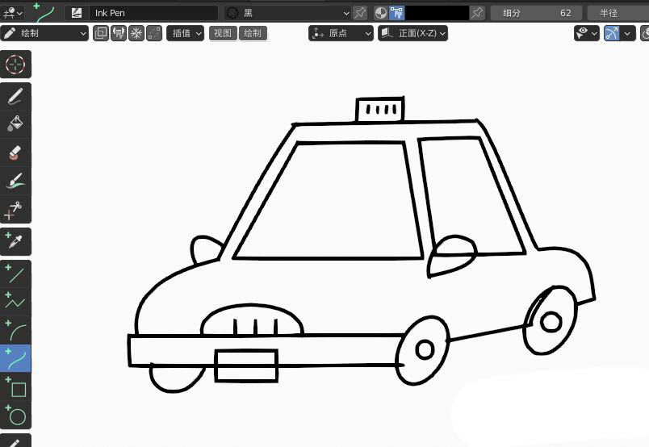Adjust the 细分 subdivision slider
The image size is (649, 447).
[x=536, y=13]
